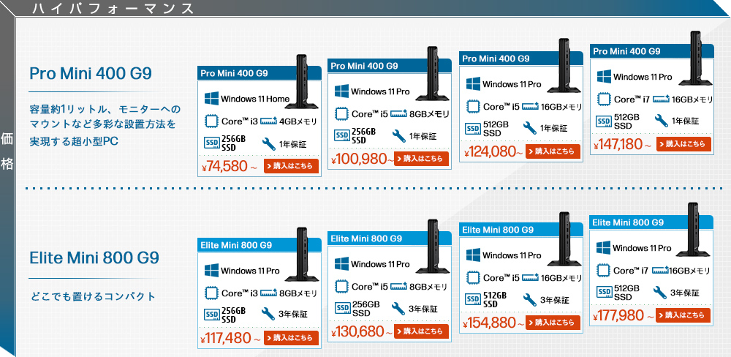
Task: Click 購入はこちら beside the ¥117,480 price
Action: pyautogui.click(x=292, y=338)
